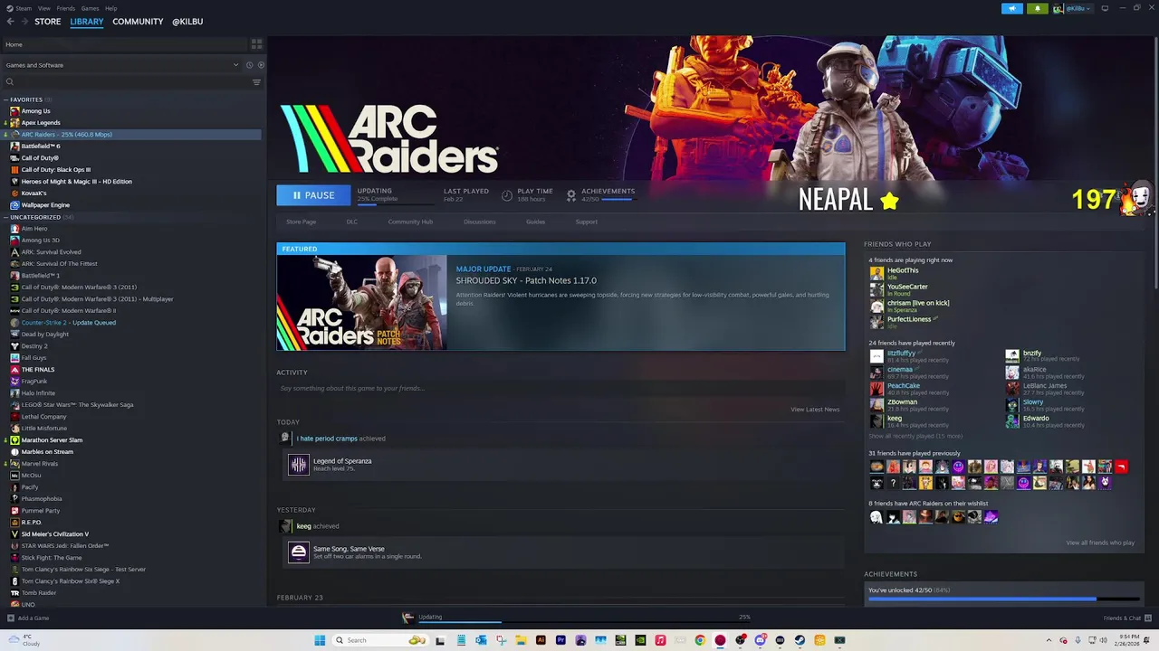This screenshot has width=1159, height=651.
Task: Open HeGotThis friend avatar
Action: click(876, 272)
